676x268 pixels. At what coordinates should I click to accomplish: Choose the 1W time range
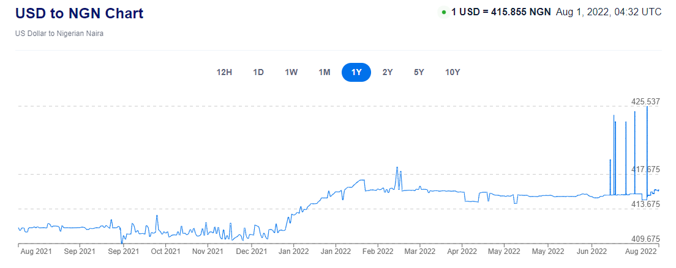click(291, 72)
